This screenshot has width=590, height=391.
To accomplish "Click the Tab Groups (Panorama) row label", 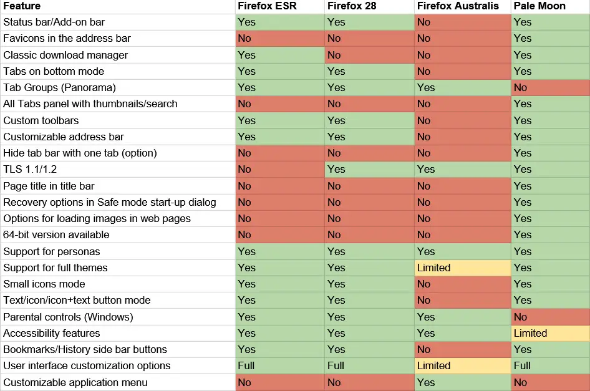I will coord(59,87).
